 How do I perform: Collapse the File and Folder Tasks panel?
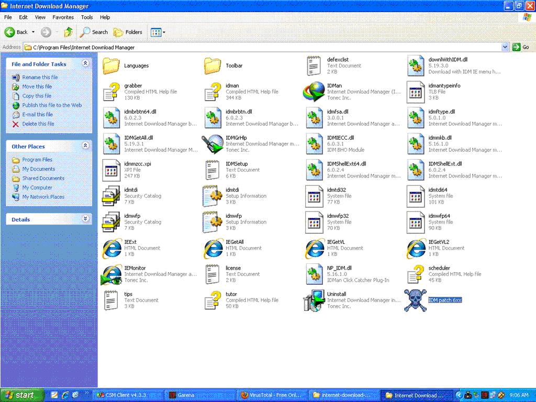pos(85,63)
